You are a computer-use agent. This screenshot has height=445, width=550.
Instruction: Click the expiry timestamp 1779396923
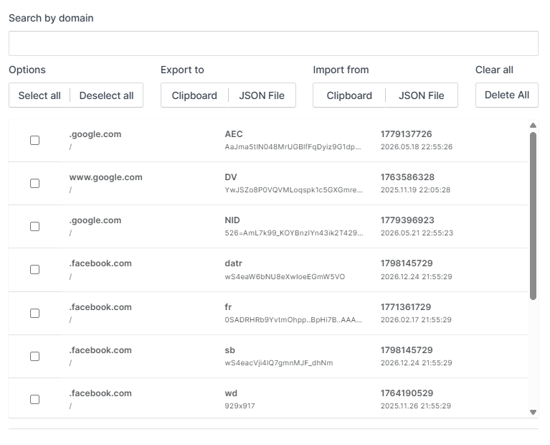click(407, 220)
